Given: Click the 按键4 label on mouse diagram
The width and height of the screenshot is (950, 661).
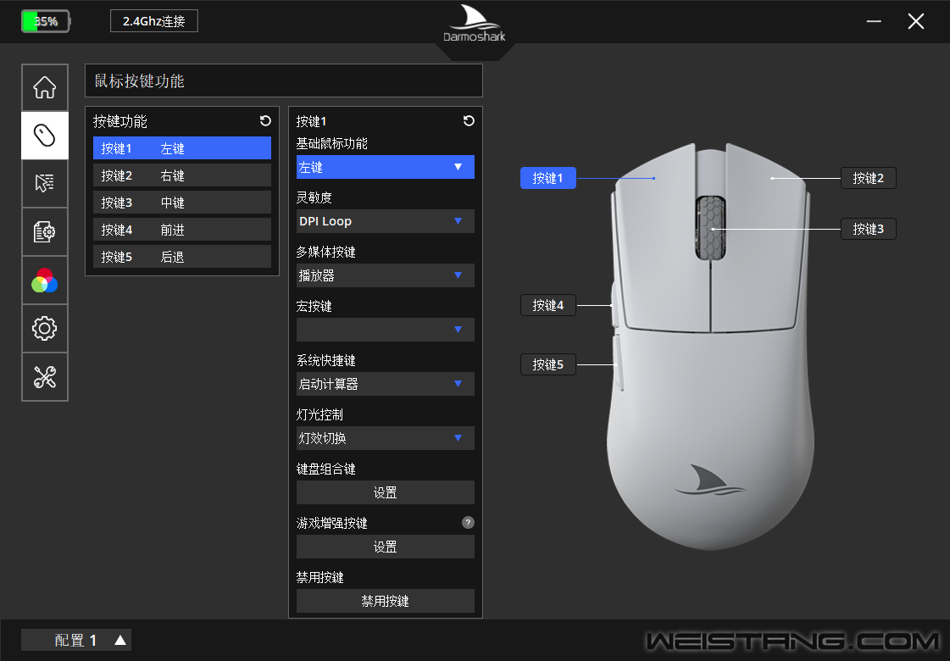Looking at the screenshot, I should (547, 305).
